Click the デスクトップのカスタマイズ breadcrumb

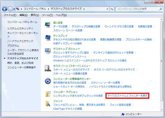click(66, 9)
